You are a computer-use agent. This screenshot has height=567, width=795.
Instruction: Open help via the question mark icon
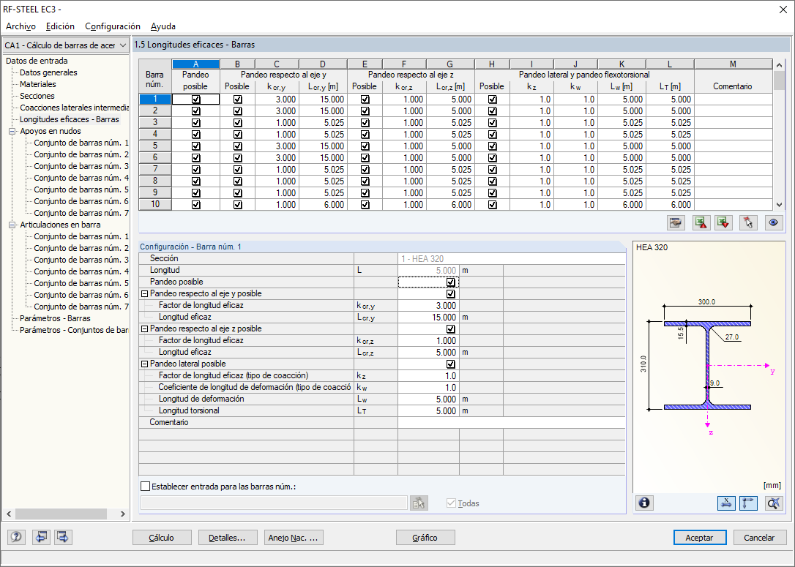point(15,537)
